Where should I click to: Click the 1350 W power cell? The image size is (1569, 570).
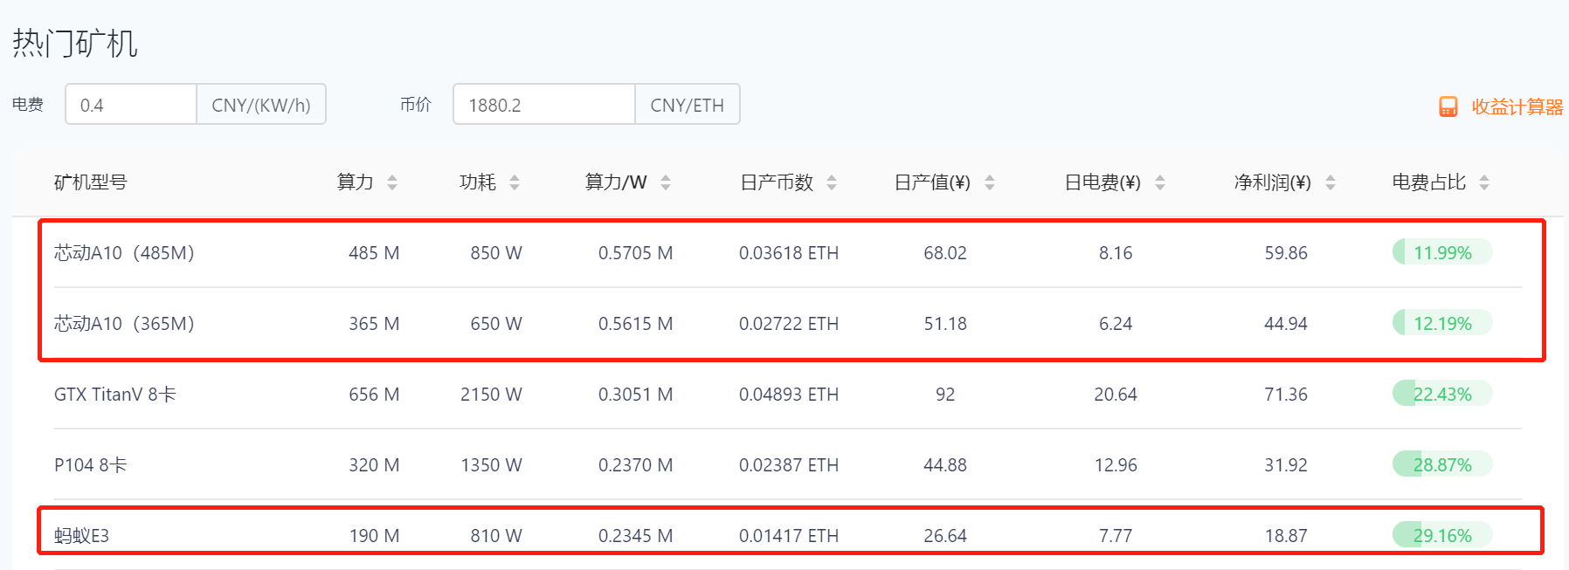point(491,464)
